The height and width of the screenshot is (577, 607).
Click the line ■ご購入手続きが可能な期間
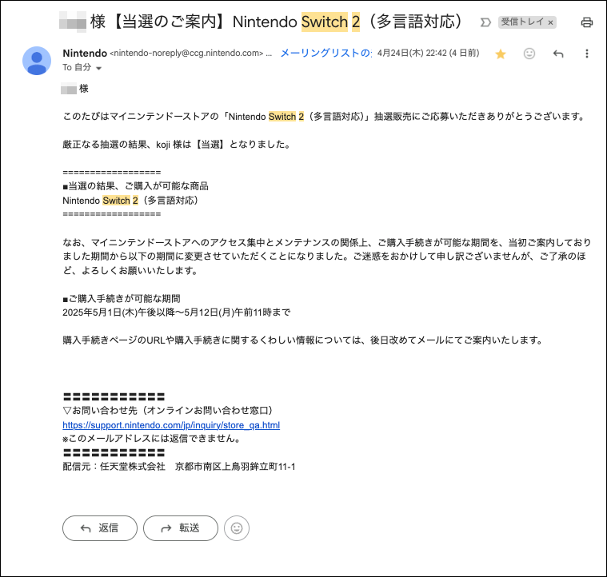coord(122,298)
